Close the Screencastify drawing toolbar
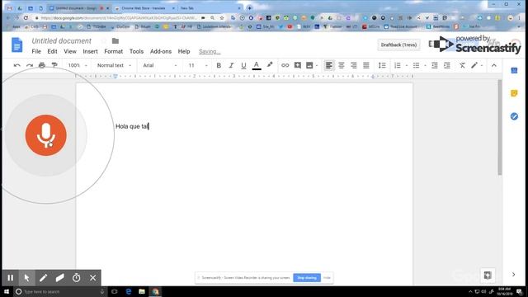This screenshot has height=297, width=528. [93, 278]
